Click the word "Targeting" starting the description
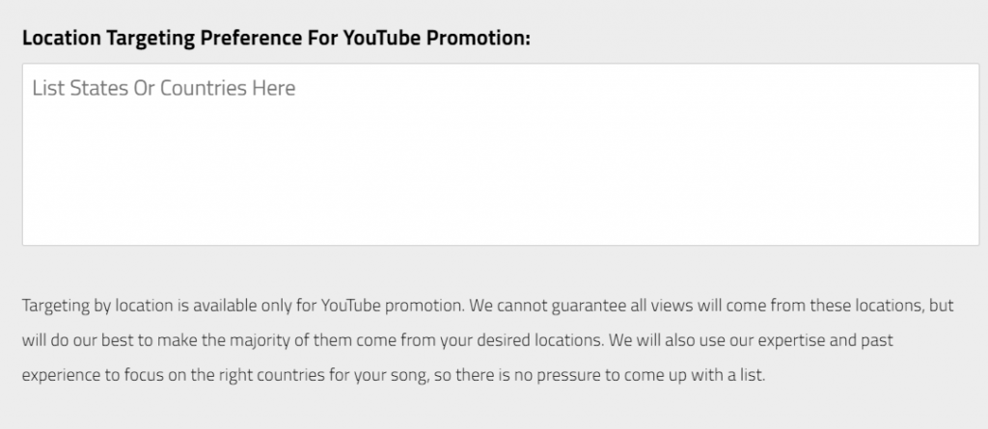988x429 pixels. point(56,307)
